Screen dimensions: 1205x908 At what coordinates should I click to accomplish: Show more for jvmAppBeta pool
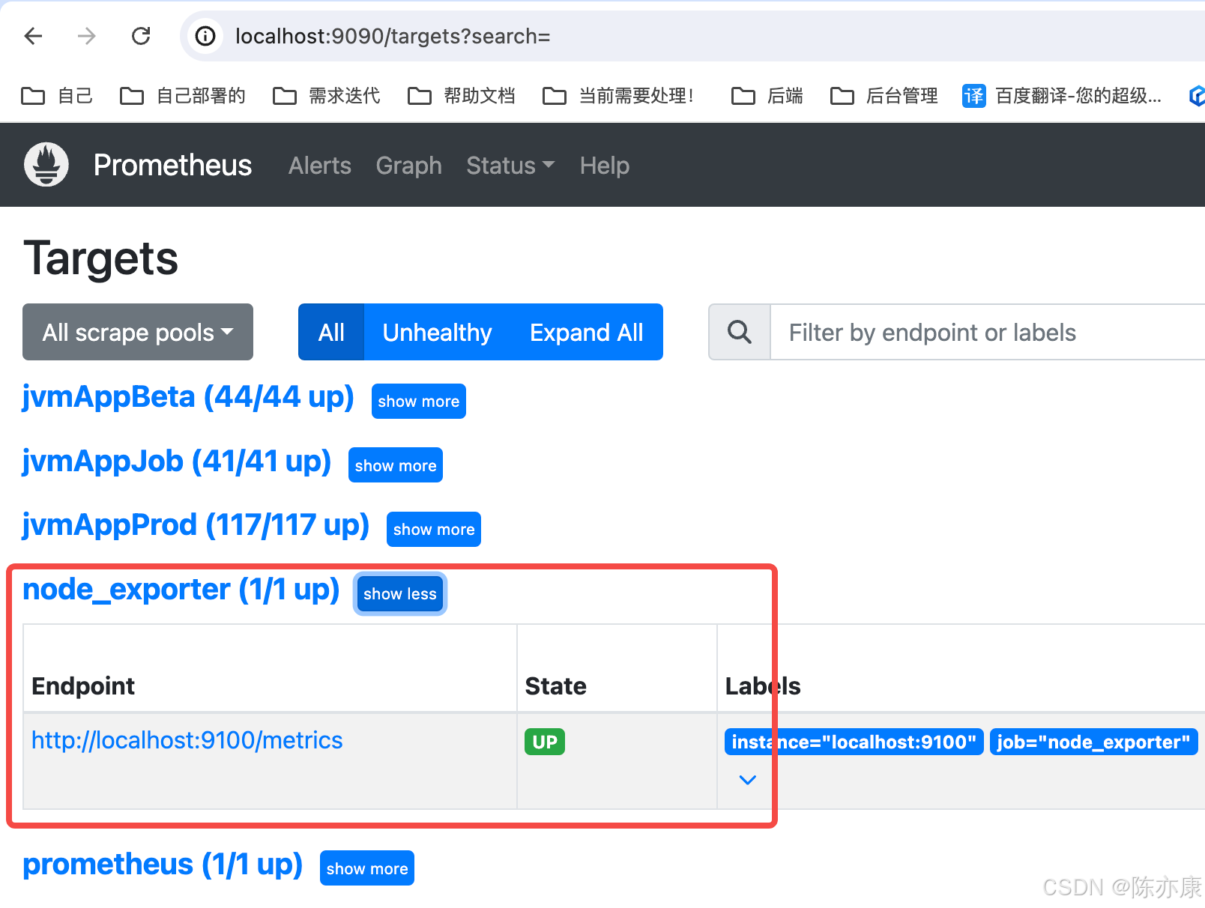point(419,401)
